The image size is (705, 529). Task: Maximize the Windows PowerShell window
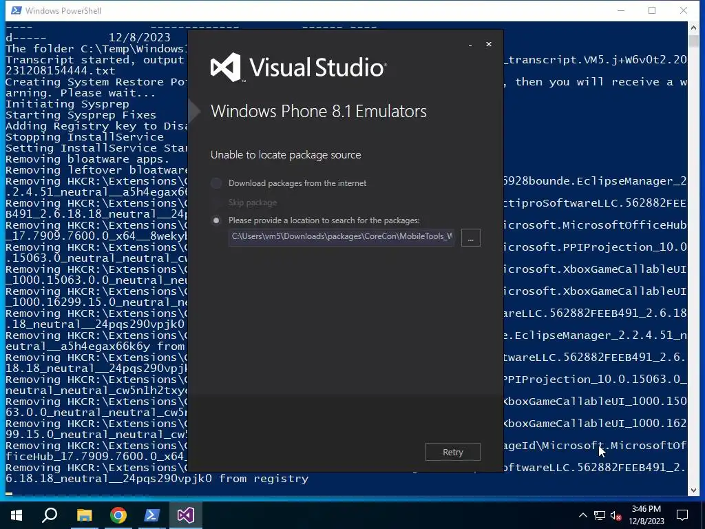coord(652,10)
